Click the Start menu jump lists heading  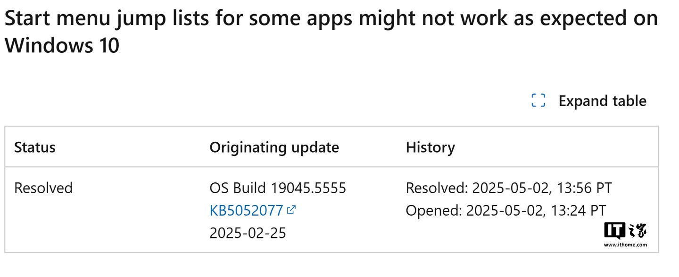click(x=331, y=32)
